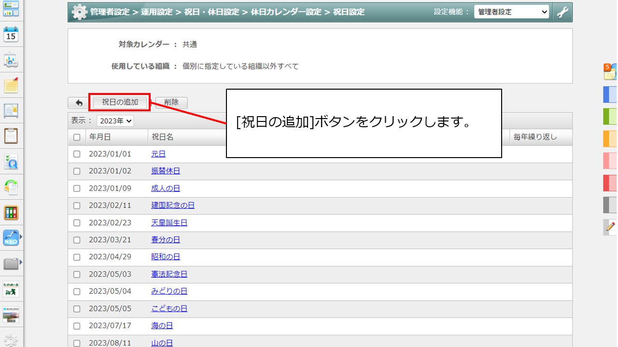The height and width of the screenshot is (347, 618).
Task: Open the 設定機能 管理者設定 dropdown
Action: 512,12
